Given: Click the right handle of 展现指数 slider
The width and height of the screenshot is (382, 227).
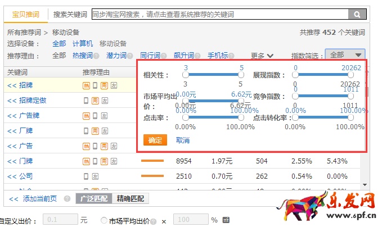Looking at the screenshot, I should coord(350,74).
